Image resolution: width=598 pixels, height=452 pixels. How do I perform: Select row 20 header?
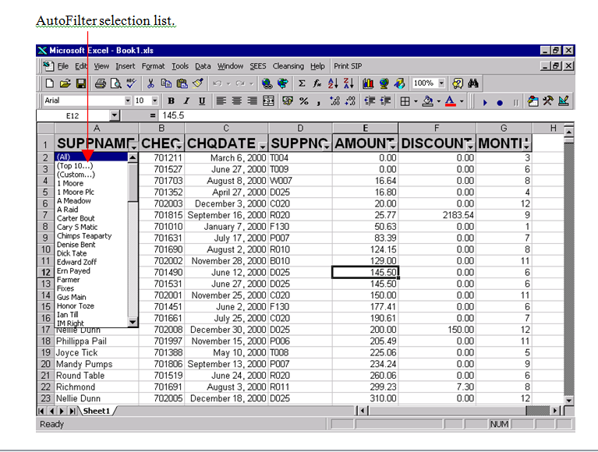click(x=45, y=364)
